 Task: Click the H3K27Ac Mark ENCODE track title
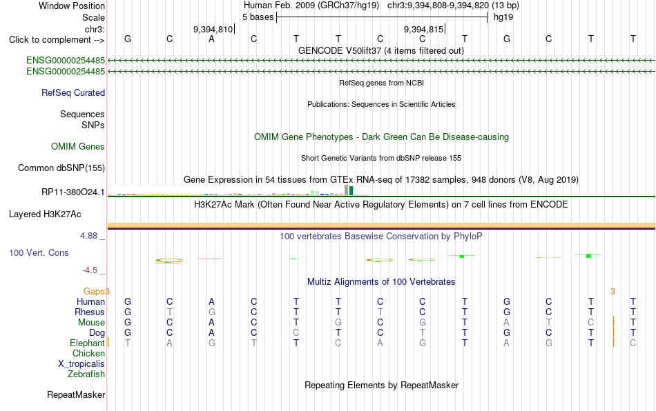click(x=381, y=204)
